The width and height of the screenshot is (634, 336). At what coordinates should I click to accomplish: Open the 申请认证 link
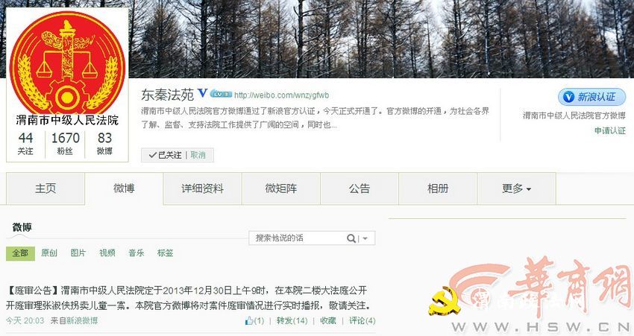pos(609,130)
